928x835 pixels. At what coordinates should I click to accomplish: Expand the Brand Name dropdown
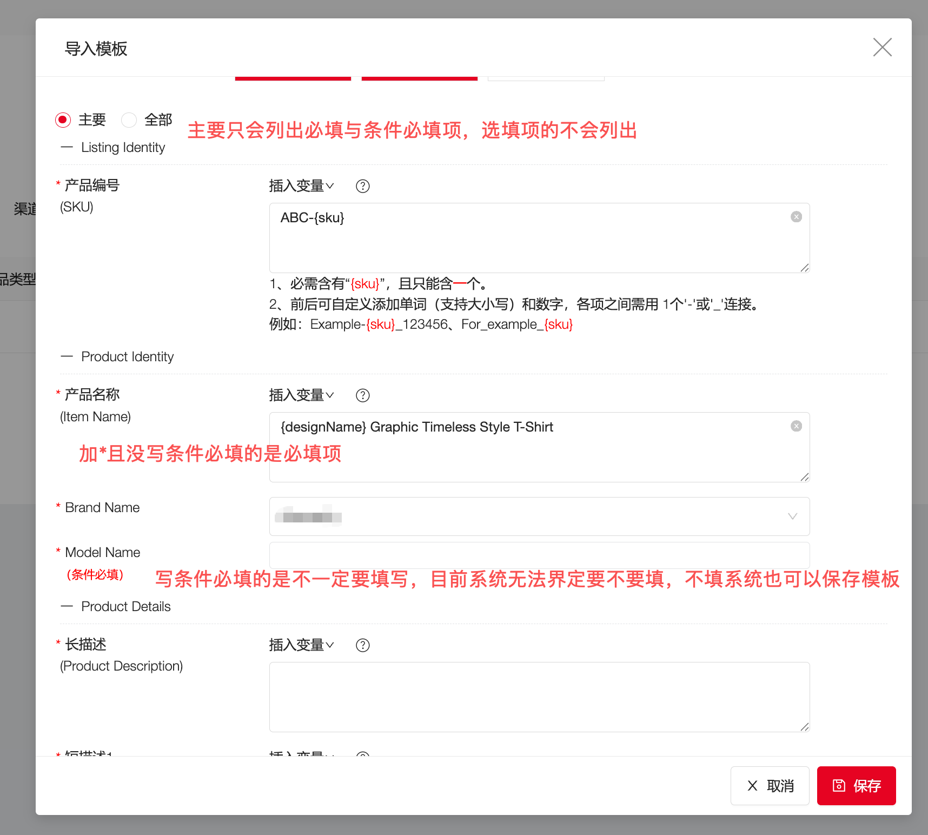539,516
